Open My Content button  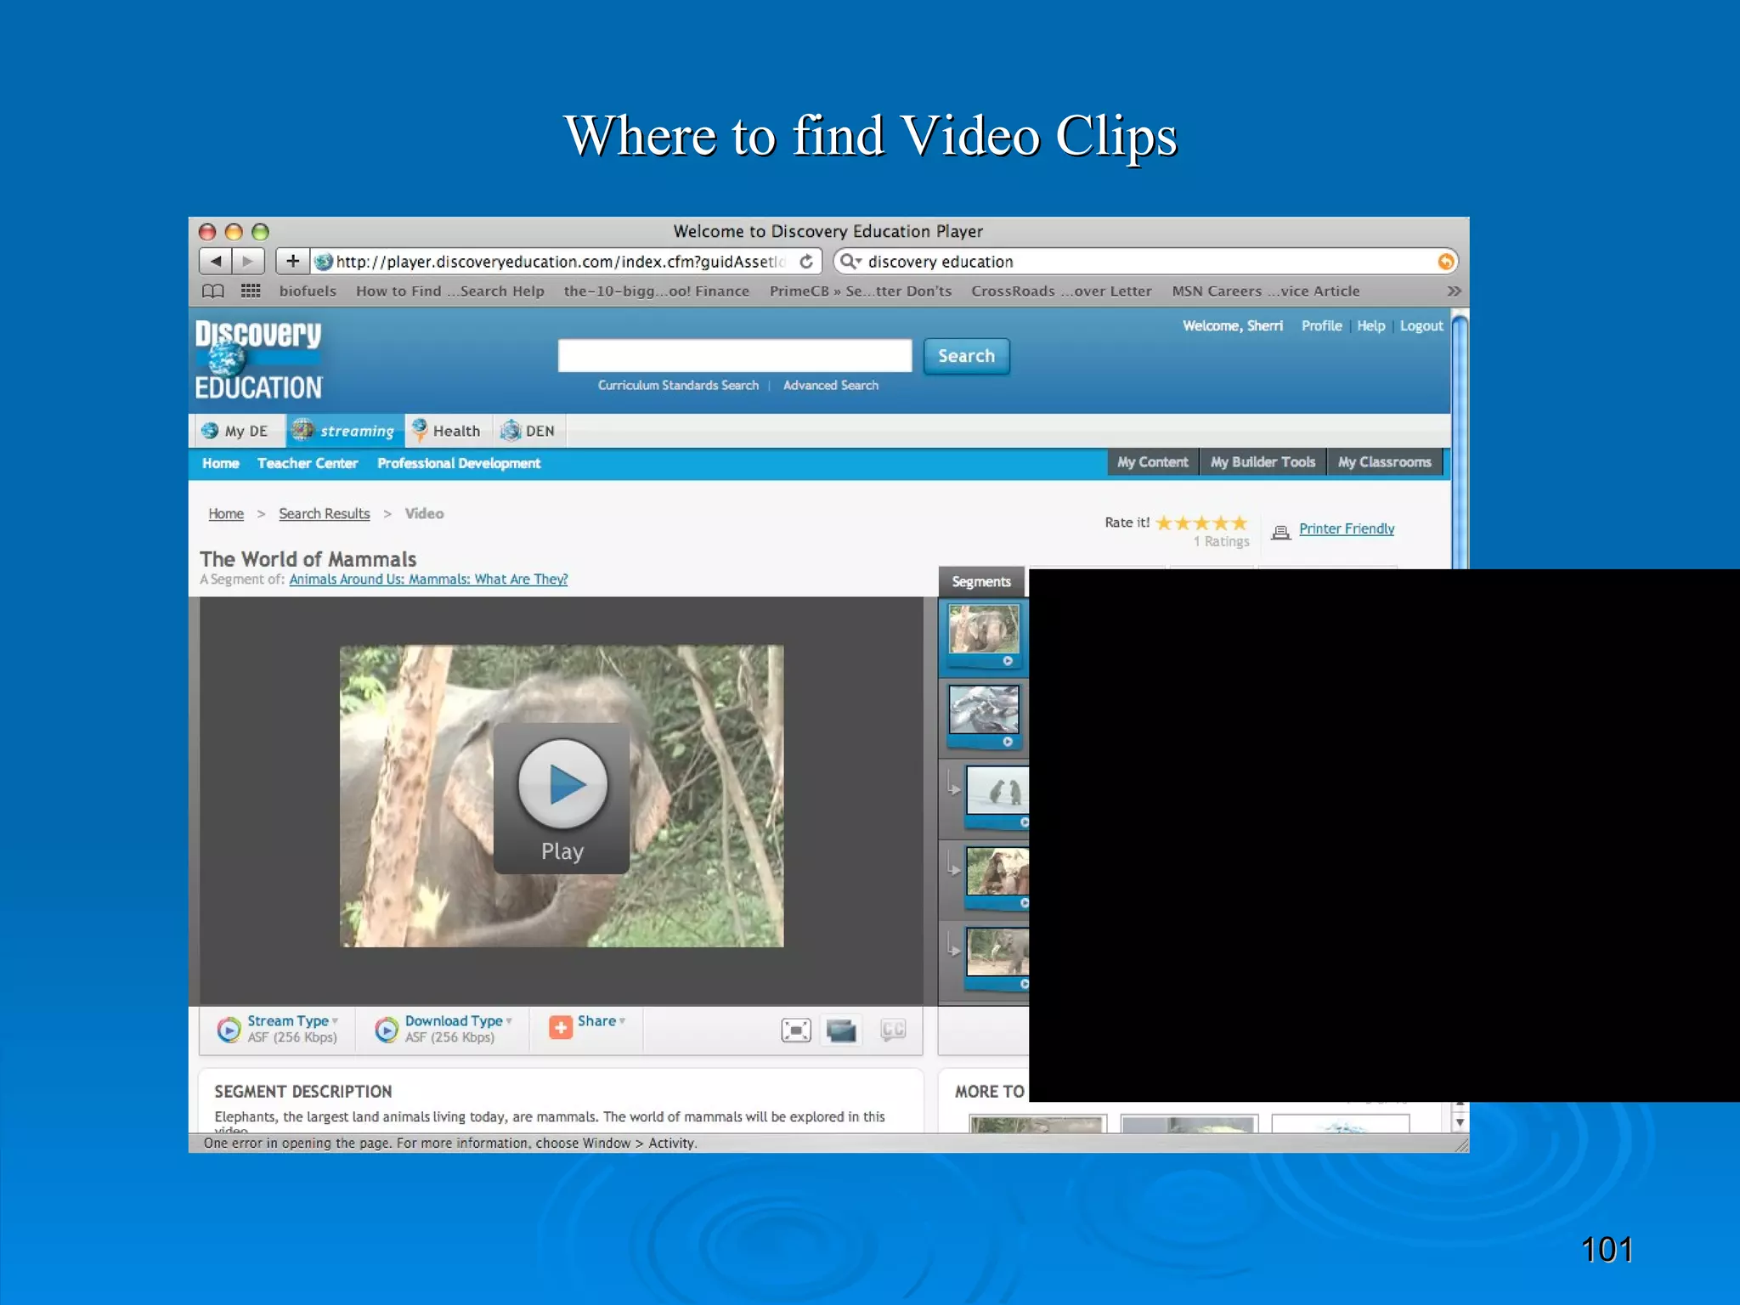[x=1153, y=462]
